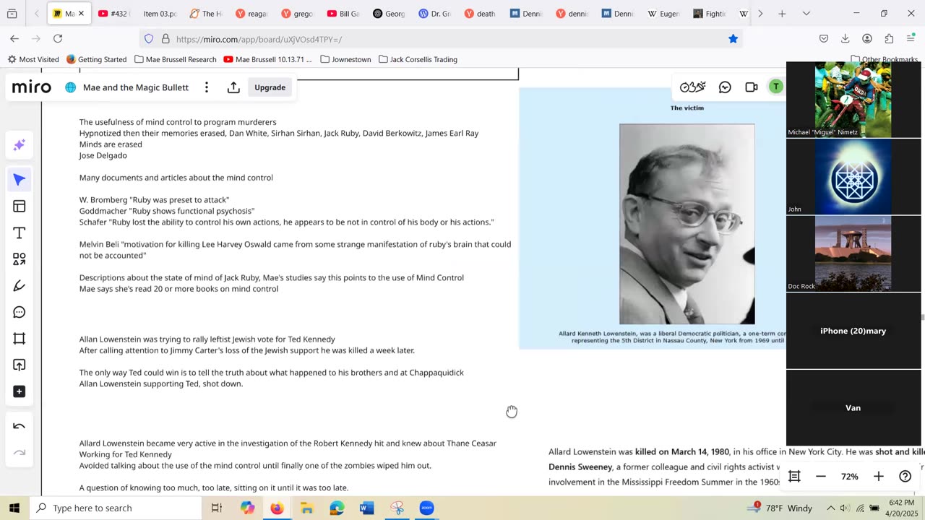
Task: Open Firefox downloads panel
Action: (845, 39)
